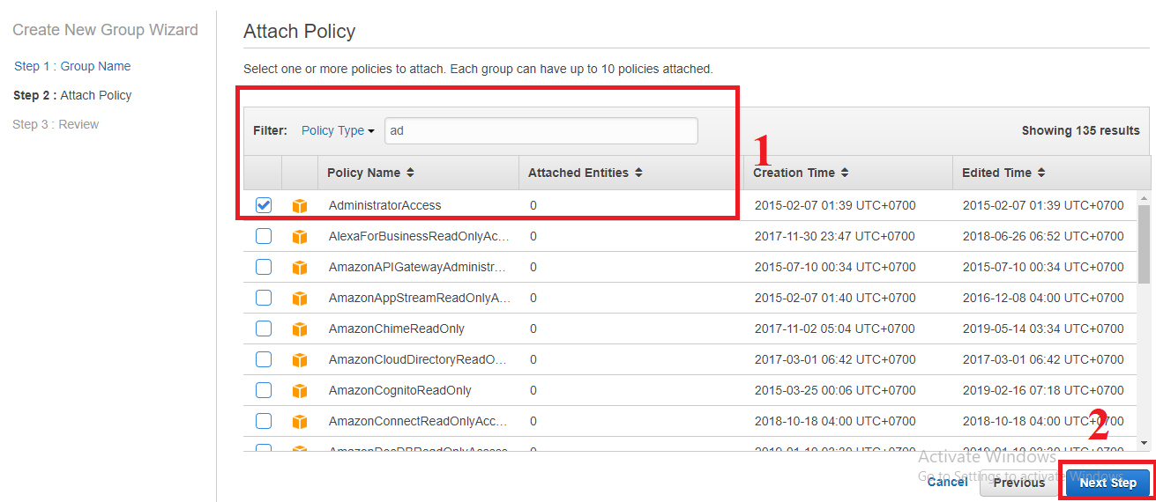Open the Policy Type filter dropdown
Image resolution: width=1156 pixels, height=502 pixels.
(338, 130)
